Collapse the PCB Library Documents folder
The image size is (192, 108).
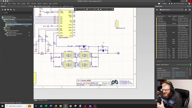point(5,31)
